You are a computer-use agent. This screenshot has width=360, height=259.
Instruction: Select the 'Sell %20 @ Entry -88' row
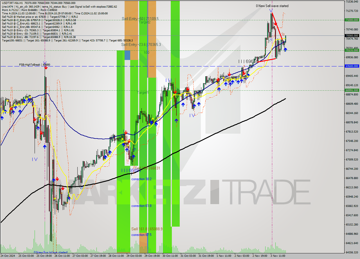coord(39,37)
